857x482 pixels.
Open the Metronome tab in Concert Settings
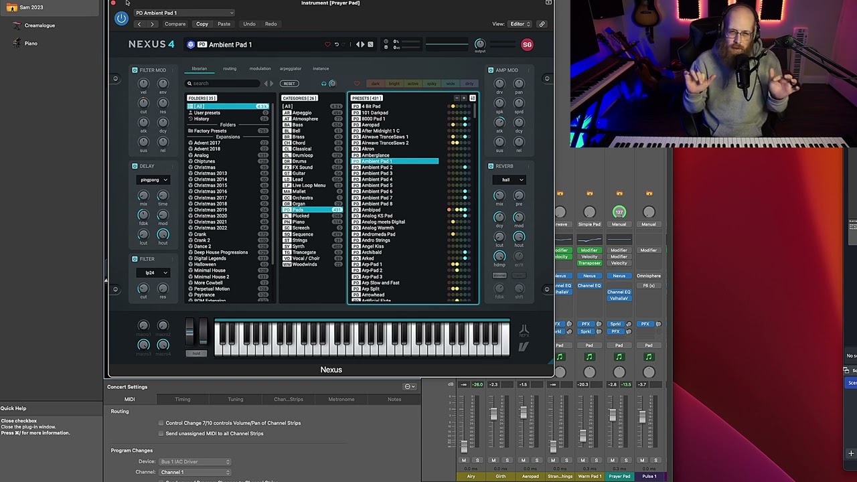click(341, 400)
